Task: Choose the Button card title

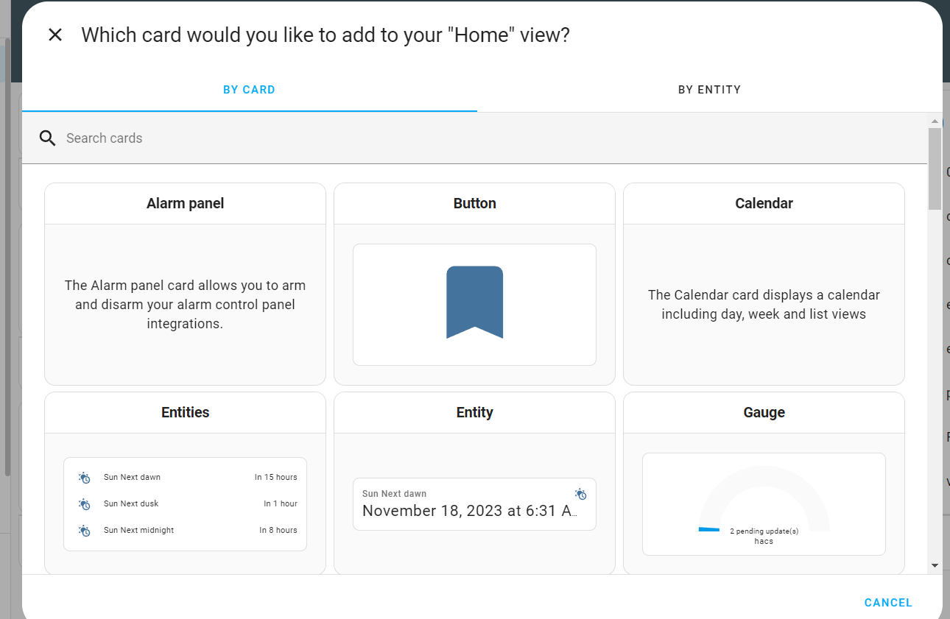Action: click(474, 204)
